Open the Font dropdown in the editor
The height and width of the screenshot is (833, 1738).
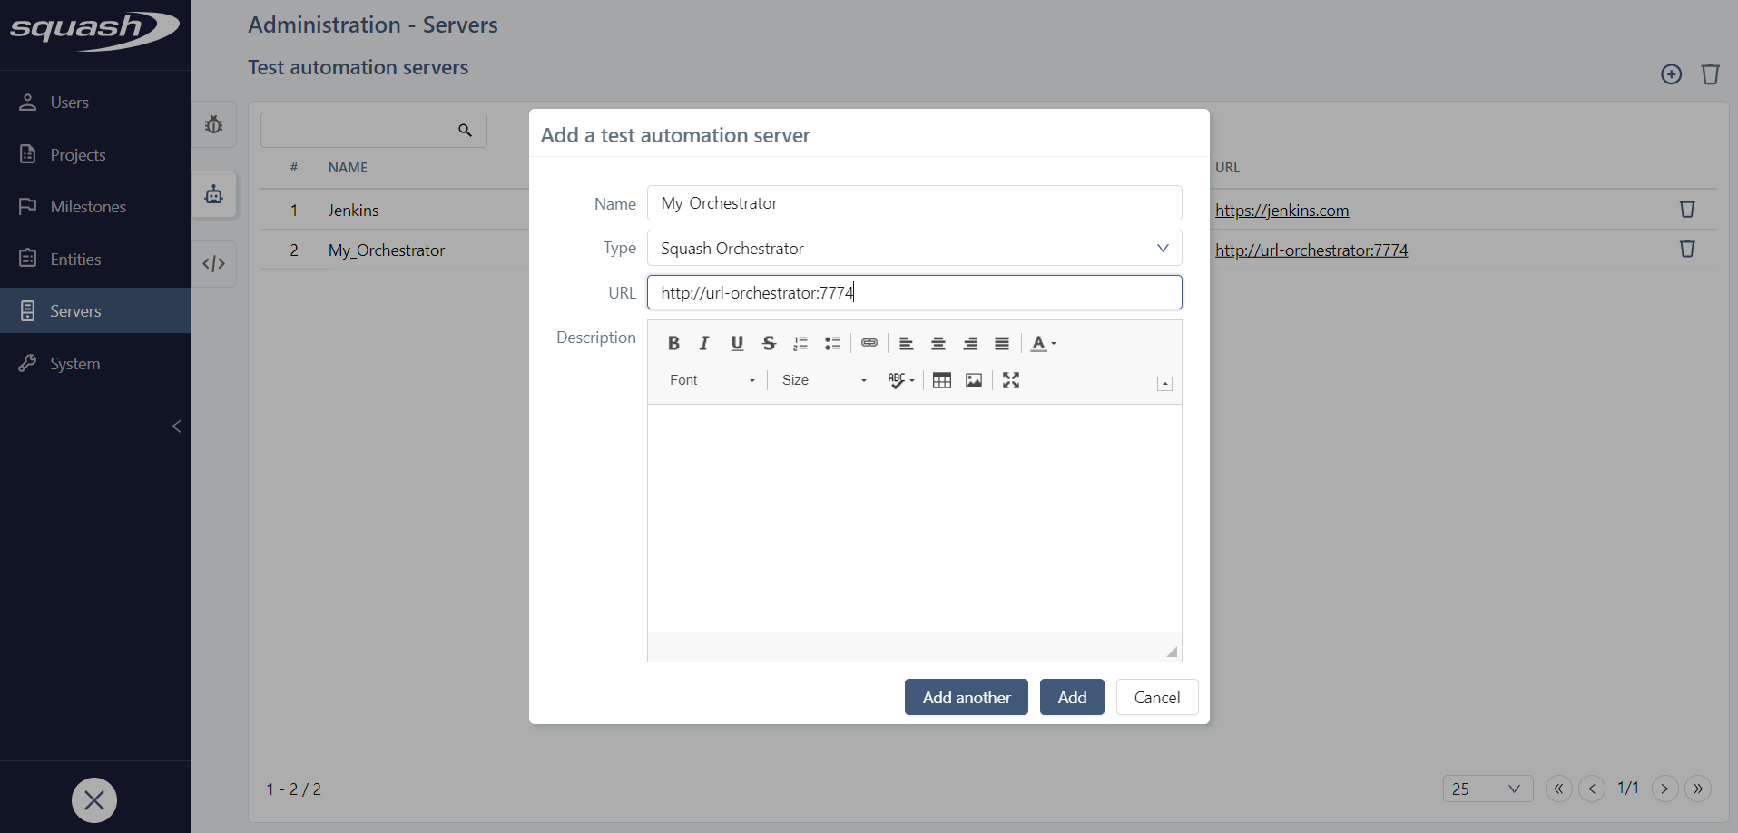[x=711, y=380]
